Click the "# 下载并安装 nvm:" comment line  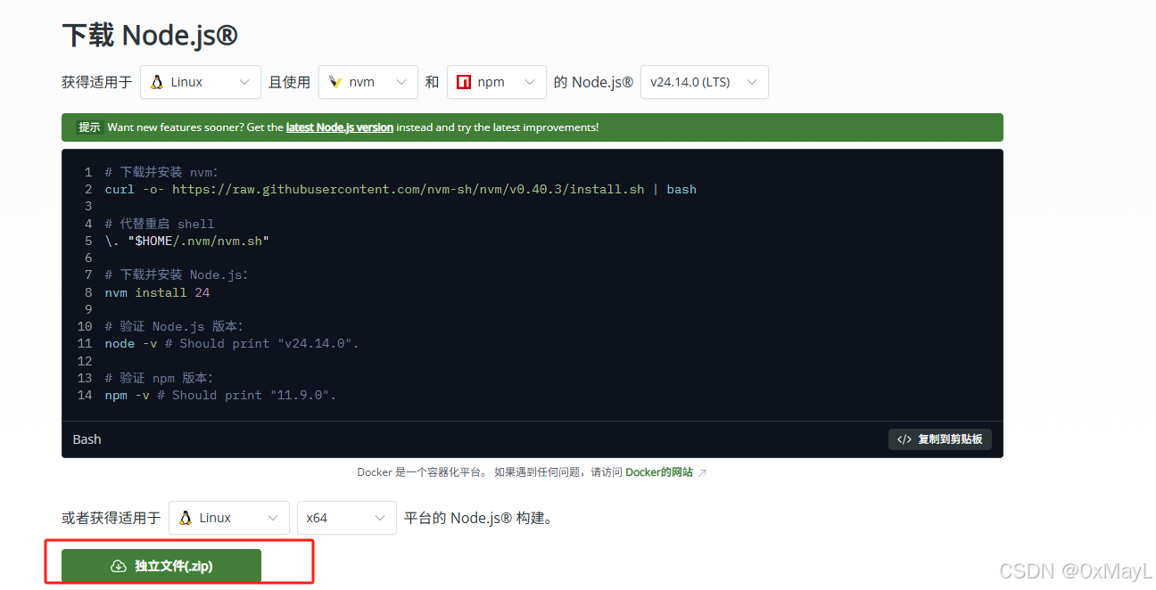161,172
